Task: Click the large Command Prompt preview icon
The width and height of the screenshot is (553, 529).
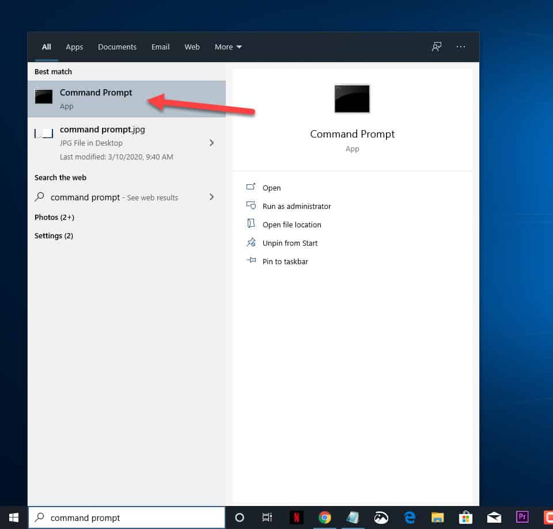Action: (x=352, y=98)
